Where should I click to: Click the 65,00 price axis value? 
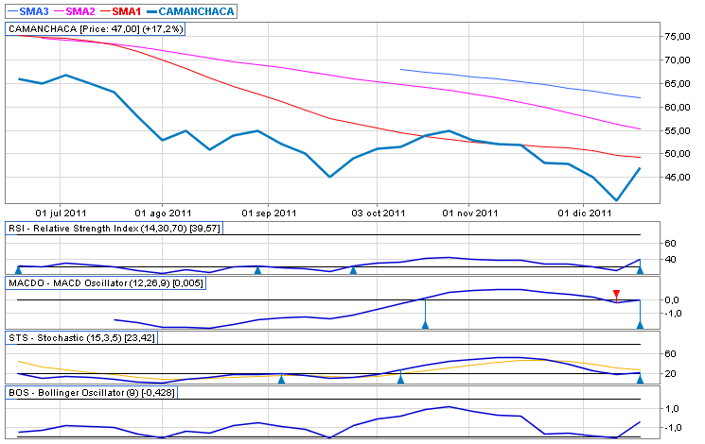coord(678,84)
